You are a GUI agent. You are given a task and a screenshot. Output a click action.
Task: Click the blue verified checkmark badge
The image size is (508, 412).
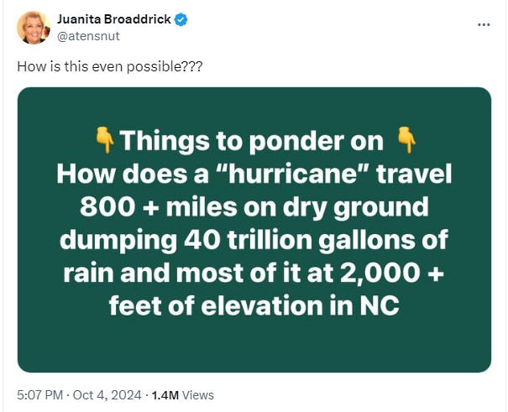[x=181, y=20]
